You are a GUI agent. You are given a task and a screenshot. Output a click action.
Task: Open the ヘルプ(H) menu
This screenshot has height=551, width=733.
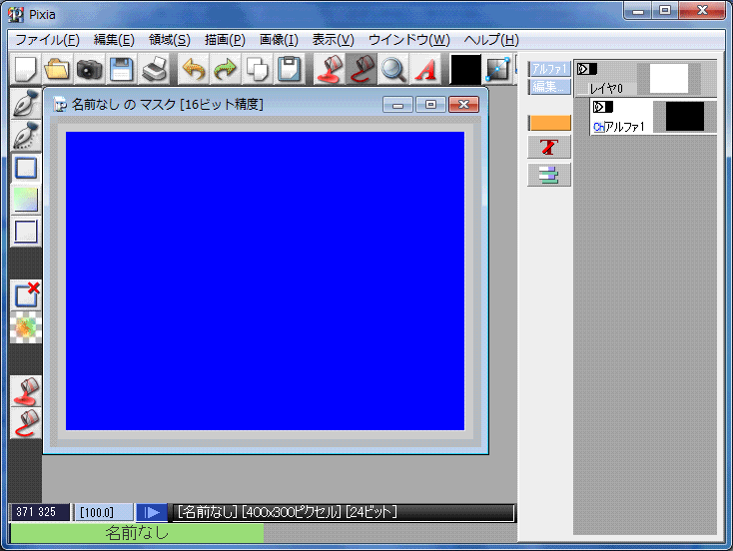(x=491, y=40)
